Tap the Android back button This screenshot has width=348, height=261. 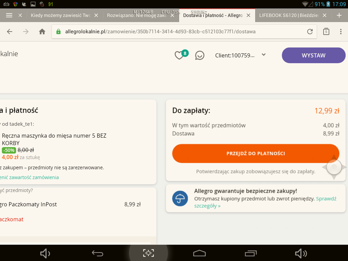[98, 253]
